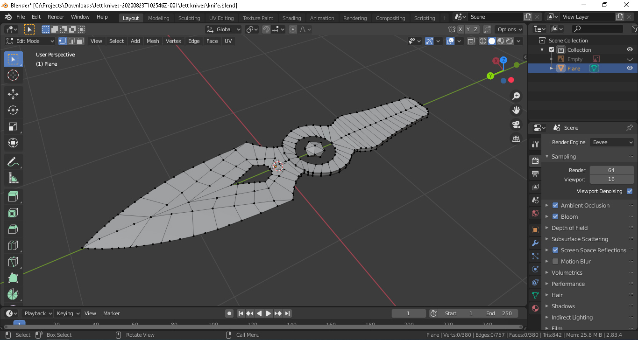This screenshot has width=638, height=340.
Task: Disable the Bloom render setting
Action: coord(555,216)
